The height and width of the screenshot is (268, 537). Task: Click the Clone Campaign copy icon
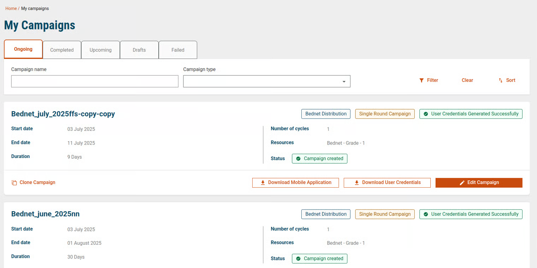point(14,183)
